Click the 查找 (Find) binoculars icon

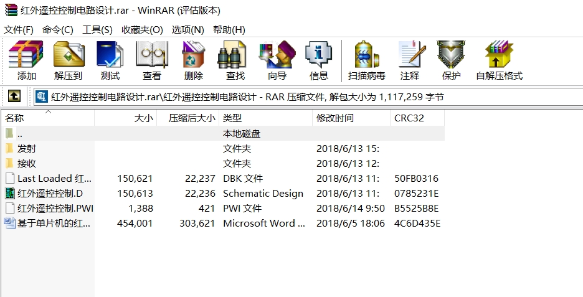pos(232,54)
